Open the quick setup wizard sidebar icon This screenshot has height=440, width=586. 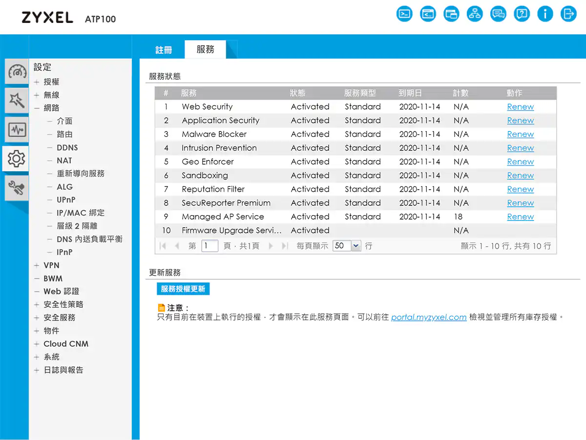coord(17,101)
